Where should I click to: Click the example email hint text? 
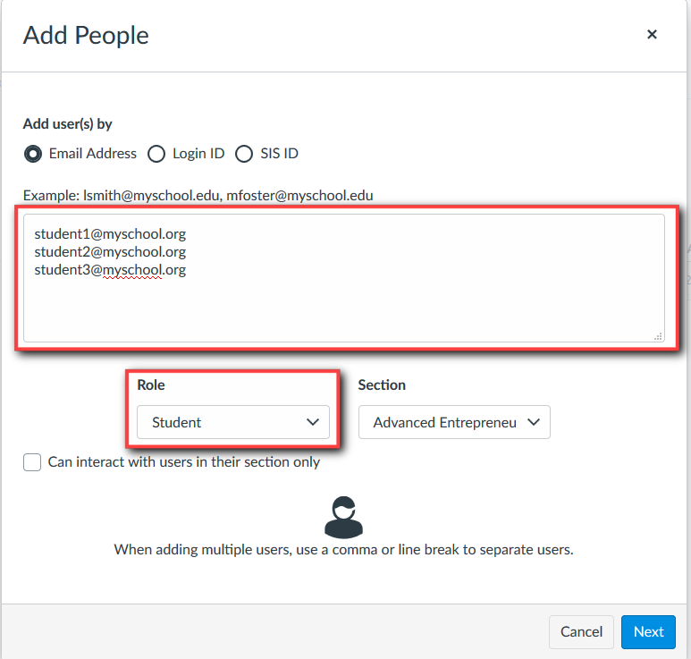click(198, 195)
